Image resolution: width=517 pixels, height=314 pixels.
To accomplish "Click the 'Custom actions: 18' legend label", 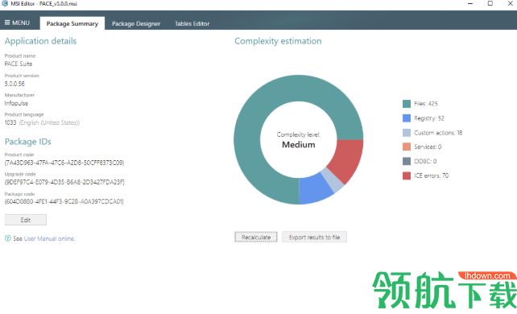I will click(x=438, y=133).
